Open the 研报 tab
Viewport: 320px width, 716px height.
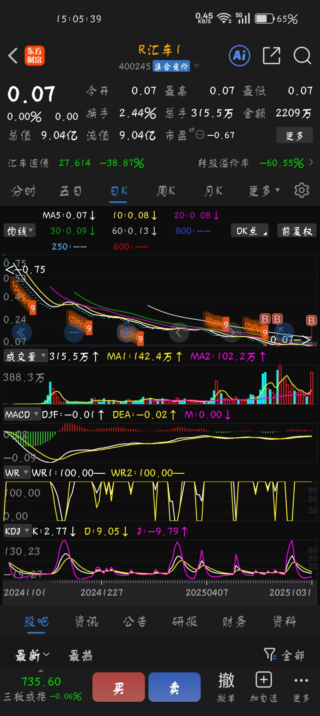tap(185, 621)
